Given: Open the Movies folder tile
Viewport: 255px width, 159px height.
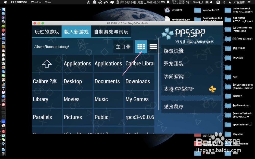Looking at the screenshot, I should point(77,99).
